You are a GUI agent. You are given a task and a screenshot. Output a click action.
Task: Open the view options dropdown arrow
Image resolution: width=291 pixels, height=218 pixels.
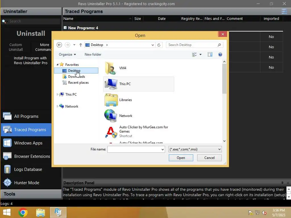click(x=200, y=54)
